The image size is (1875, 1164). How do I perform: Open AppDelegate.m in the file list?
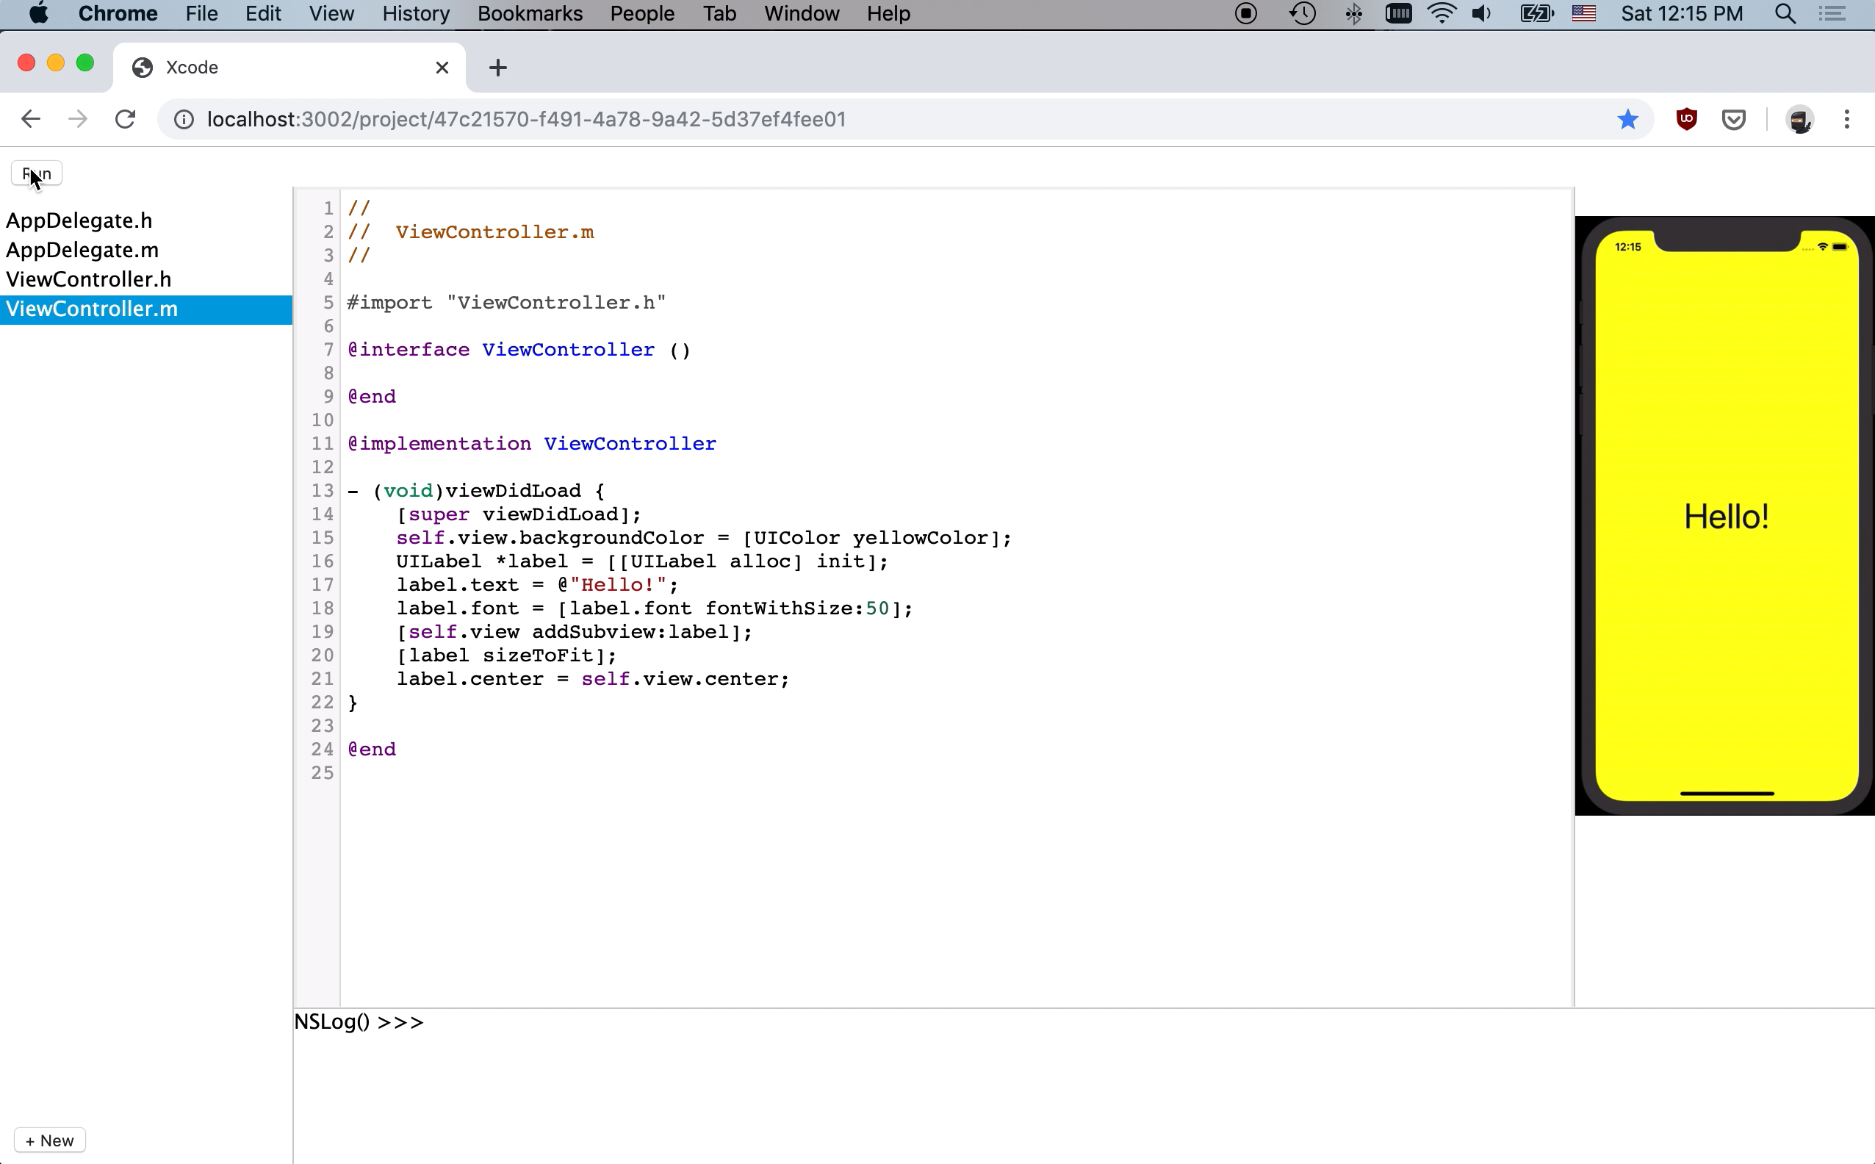(82, 250)
